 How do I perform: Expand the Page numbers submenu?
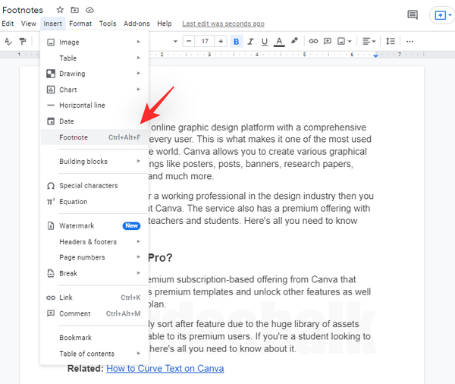[x=94, y=257]
